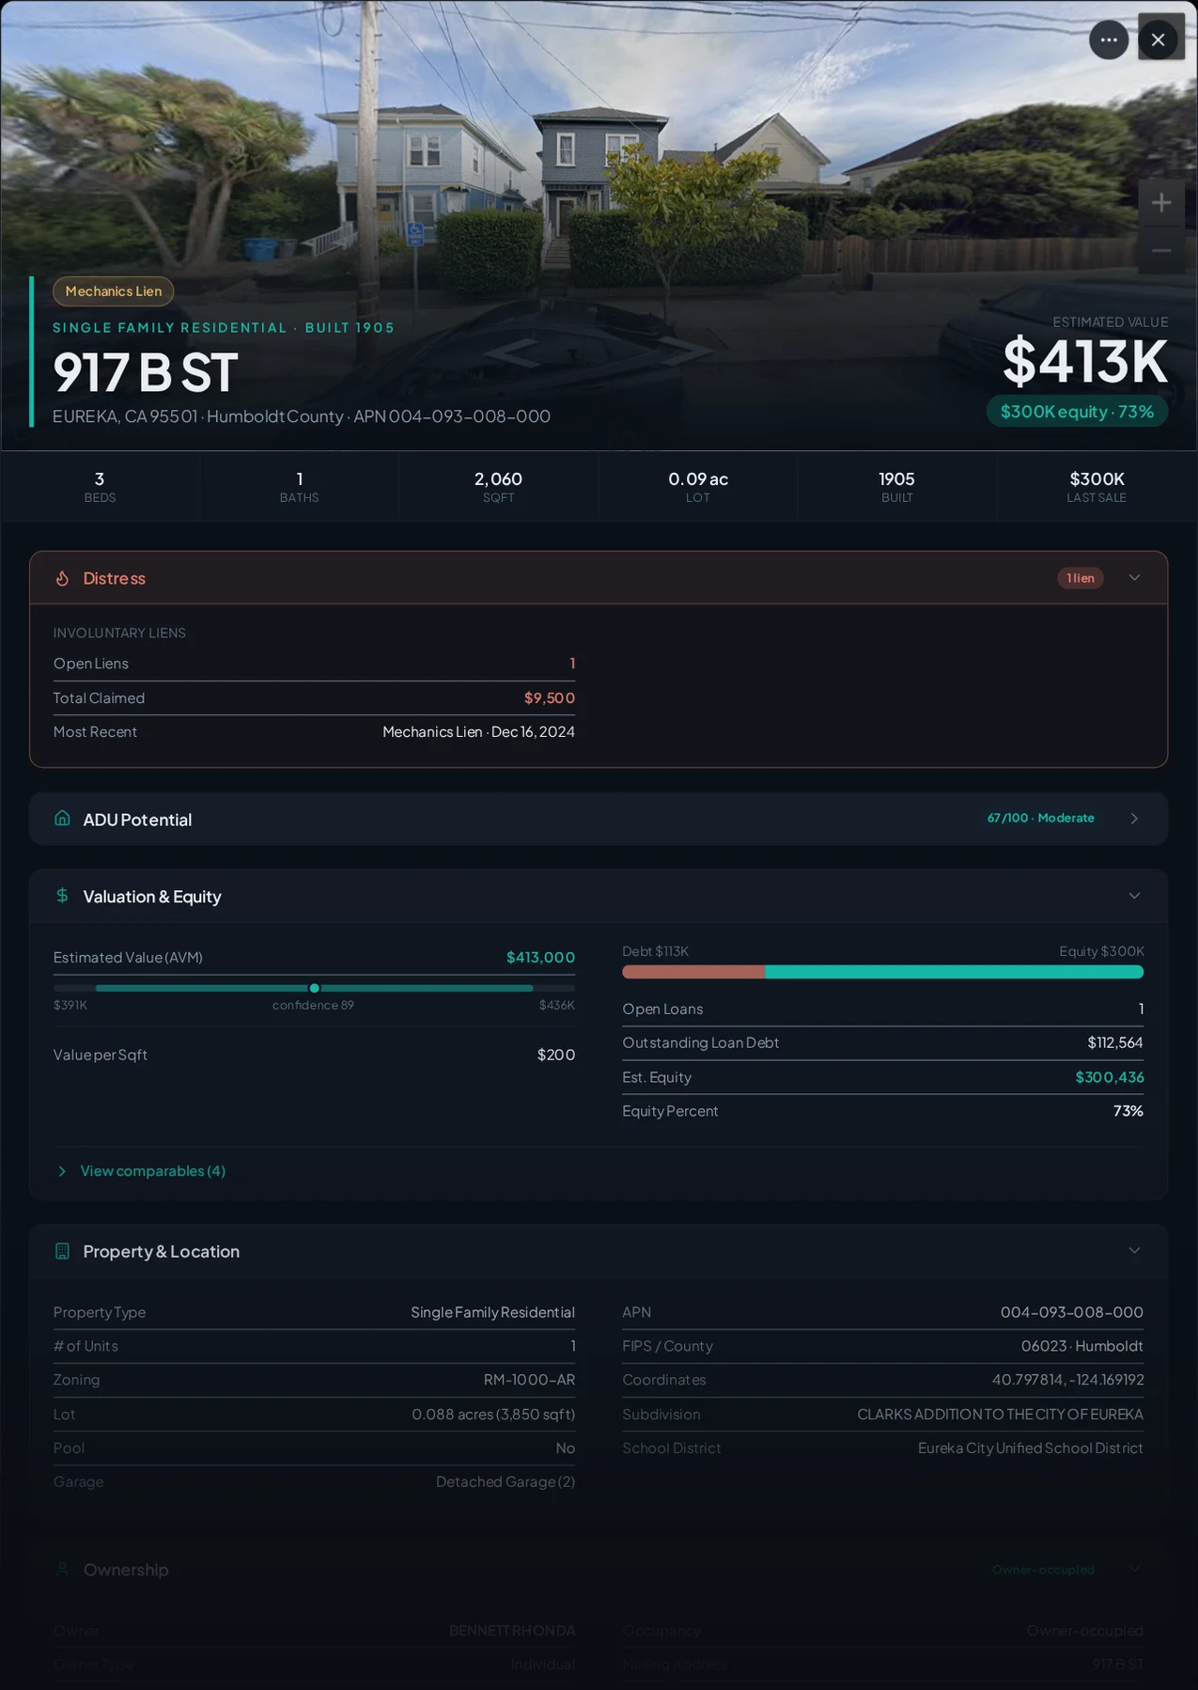The image size is (1198, 1690).
Task: Select the $391K low range label
Action: [x=70, y=1005]
